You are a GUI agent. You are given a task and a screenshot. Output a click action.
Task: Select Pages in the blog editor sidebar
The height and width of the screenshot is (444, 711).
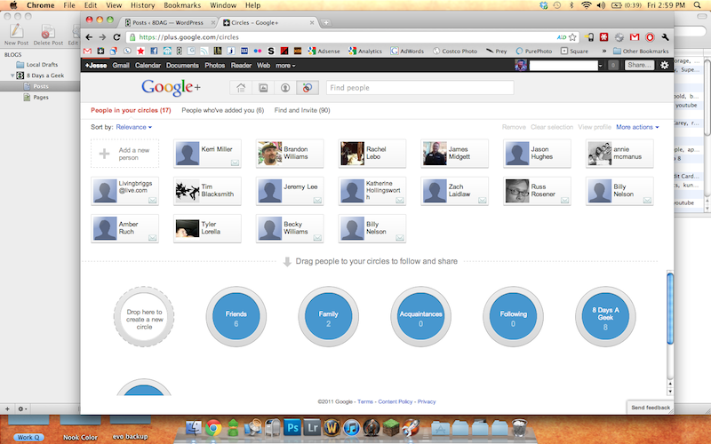[40, 98]
